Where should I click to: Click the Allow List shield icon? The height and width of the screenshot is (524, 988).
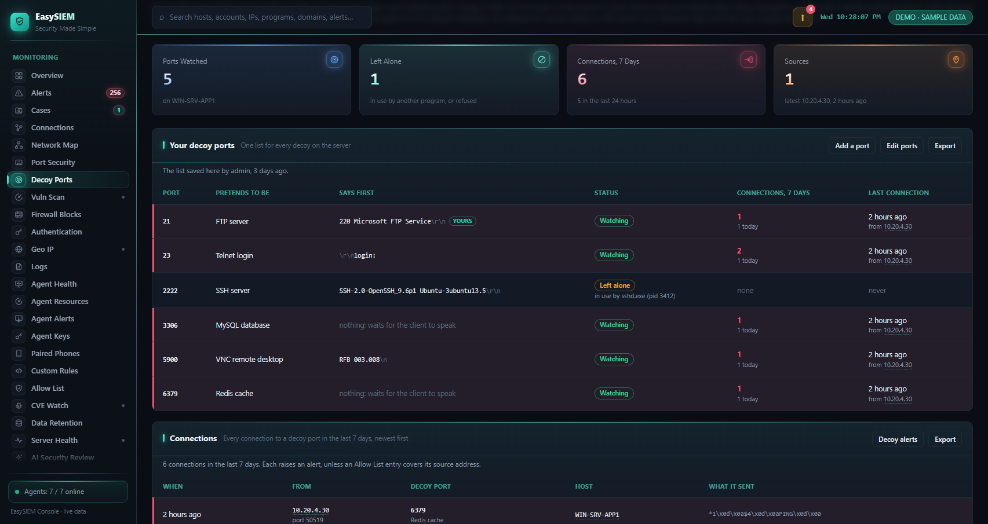pyautogui.click(x=19, y=389)
